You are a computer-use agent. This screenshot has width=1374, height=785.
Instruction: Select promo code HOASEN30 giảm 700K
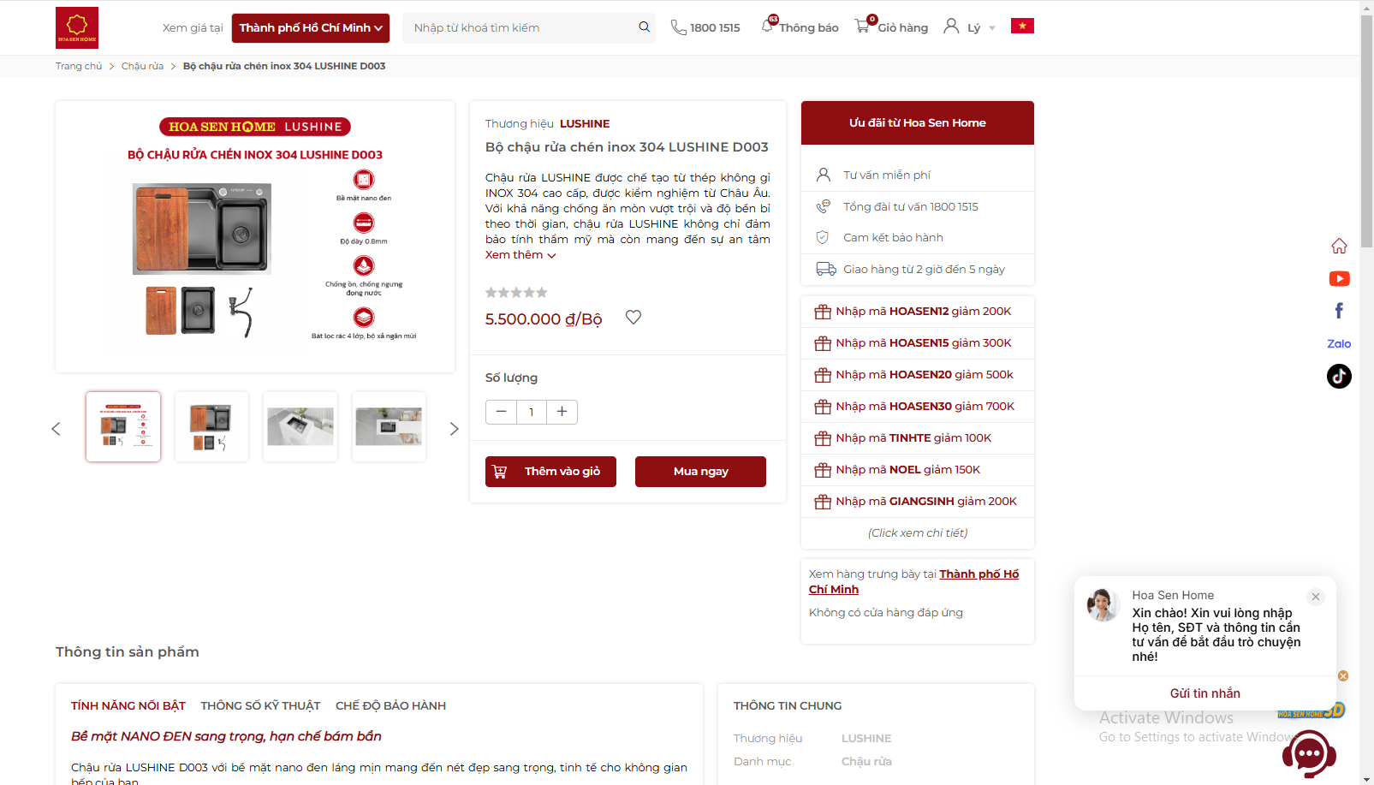(x=918, y=407)
